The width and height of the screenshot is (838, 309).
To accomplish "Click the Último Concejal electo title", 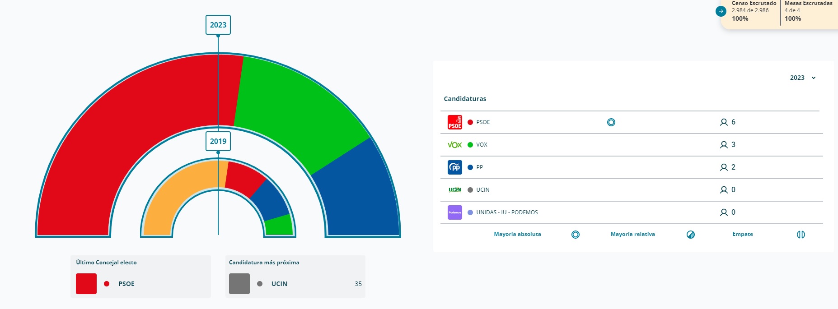I will 106,263.
